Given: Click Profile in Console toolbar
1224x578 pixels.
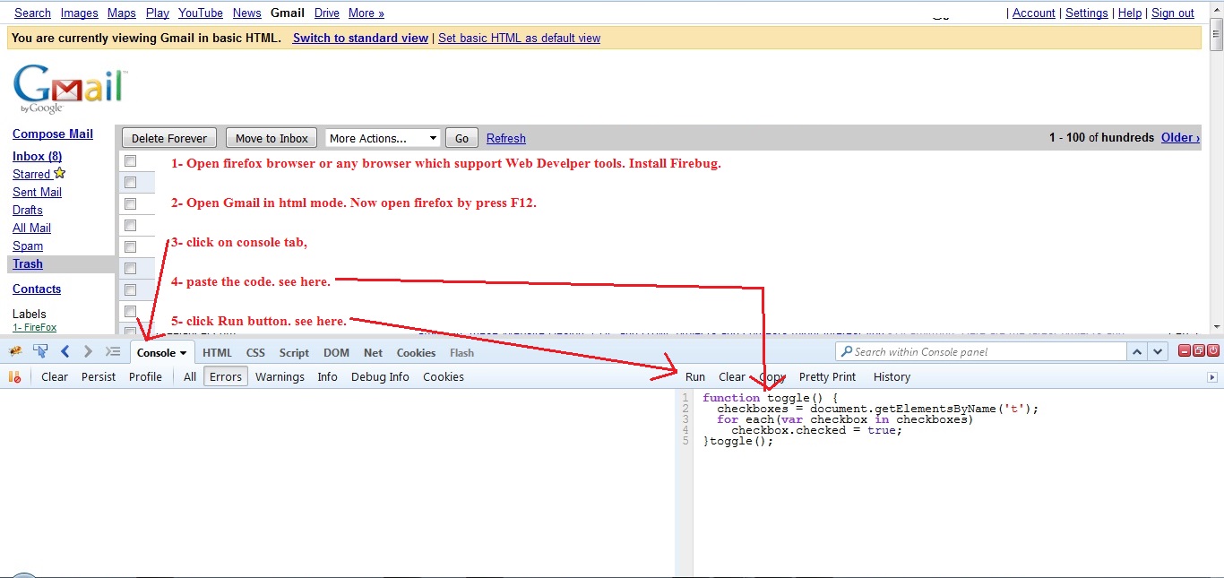Looking at the screenshot, I should click(145, 377).
